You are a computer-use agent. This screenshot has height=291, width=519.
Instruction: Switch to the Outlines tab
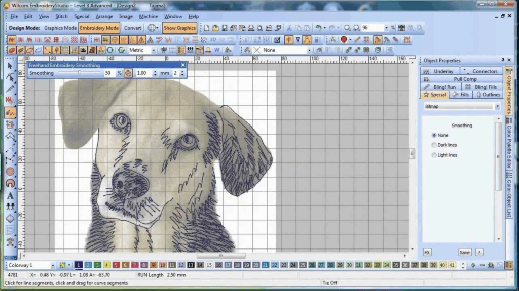click(489, 95)
